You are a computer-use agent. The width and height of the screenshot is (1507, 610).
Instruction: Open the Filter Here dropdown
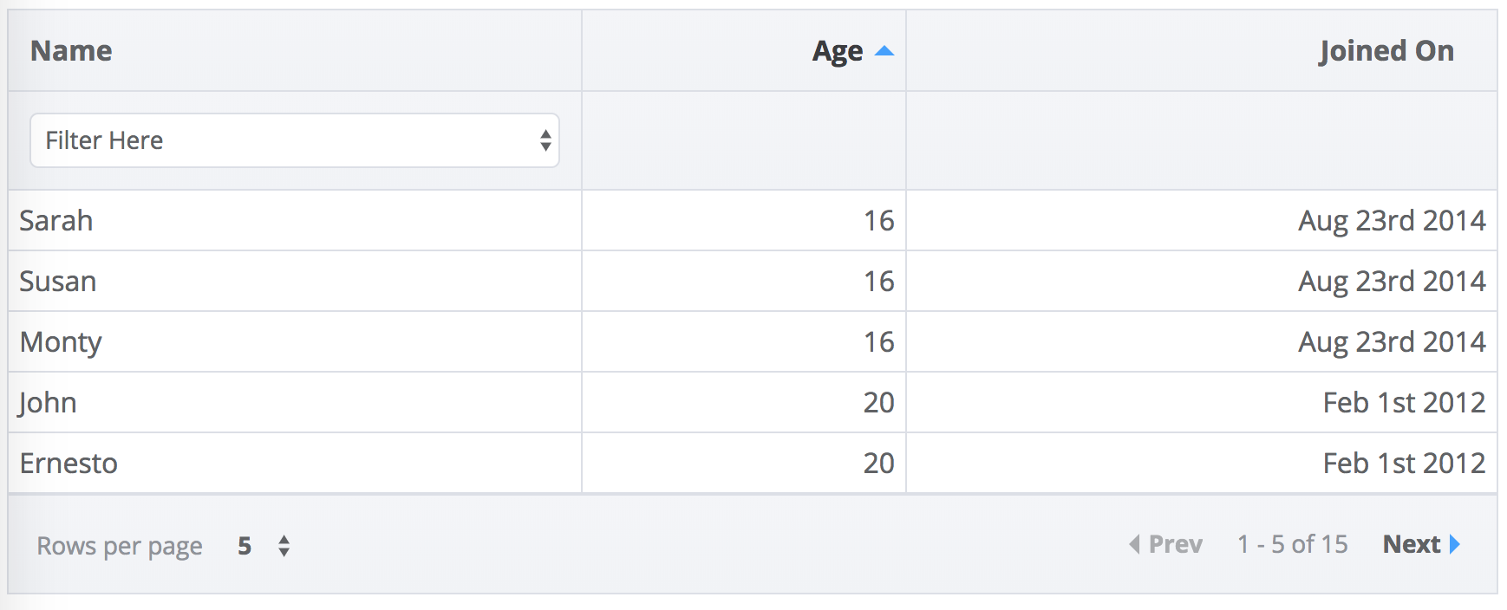point(295,140)
